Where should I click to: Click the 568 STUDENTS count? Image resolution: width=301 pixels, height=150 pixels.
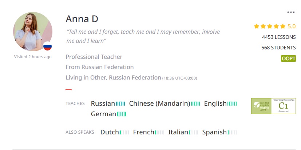tap(278, 48)
